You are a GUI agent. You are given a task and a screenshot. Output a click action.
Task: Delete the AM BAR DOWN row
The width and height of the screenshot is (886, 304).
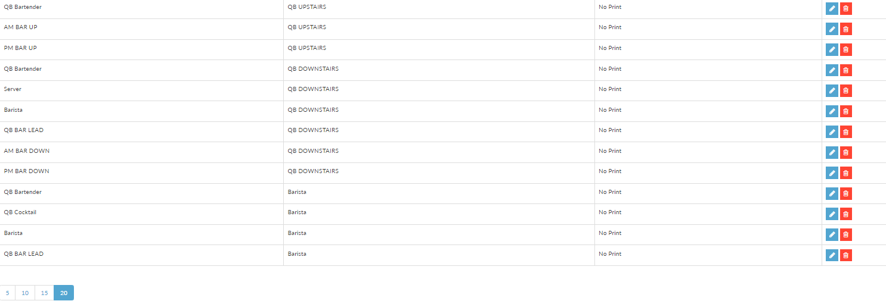(x=845, y=152)
